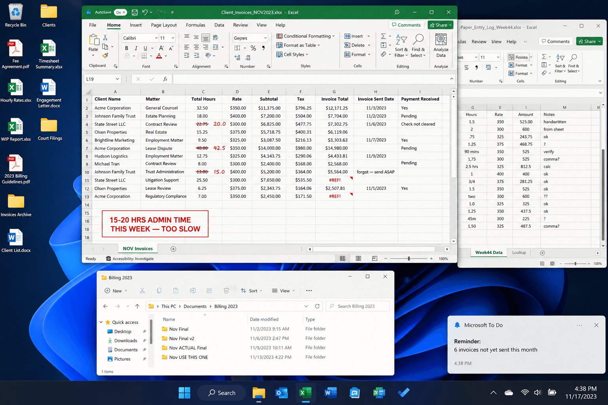Viewport: 608px width, 405px height.
Task: Click the Undo arrow in the Client_Invoices title bar
Action: click(145, 12)
